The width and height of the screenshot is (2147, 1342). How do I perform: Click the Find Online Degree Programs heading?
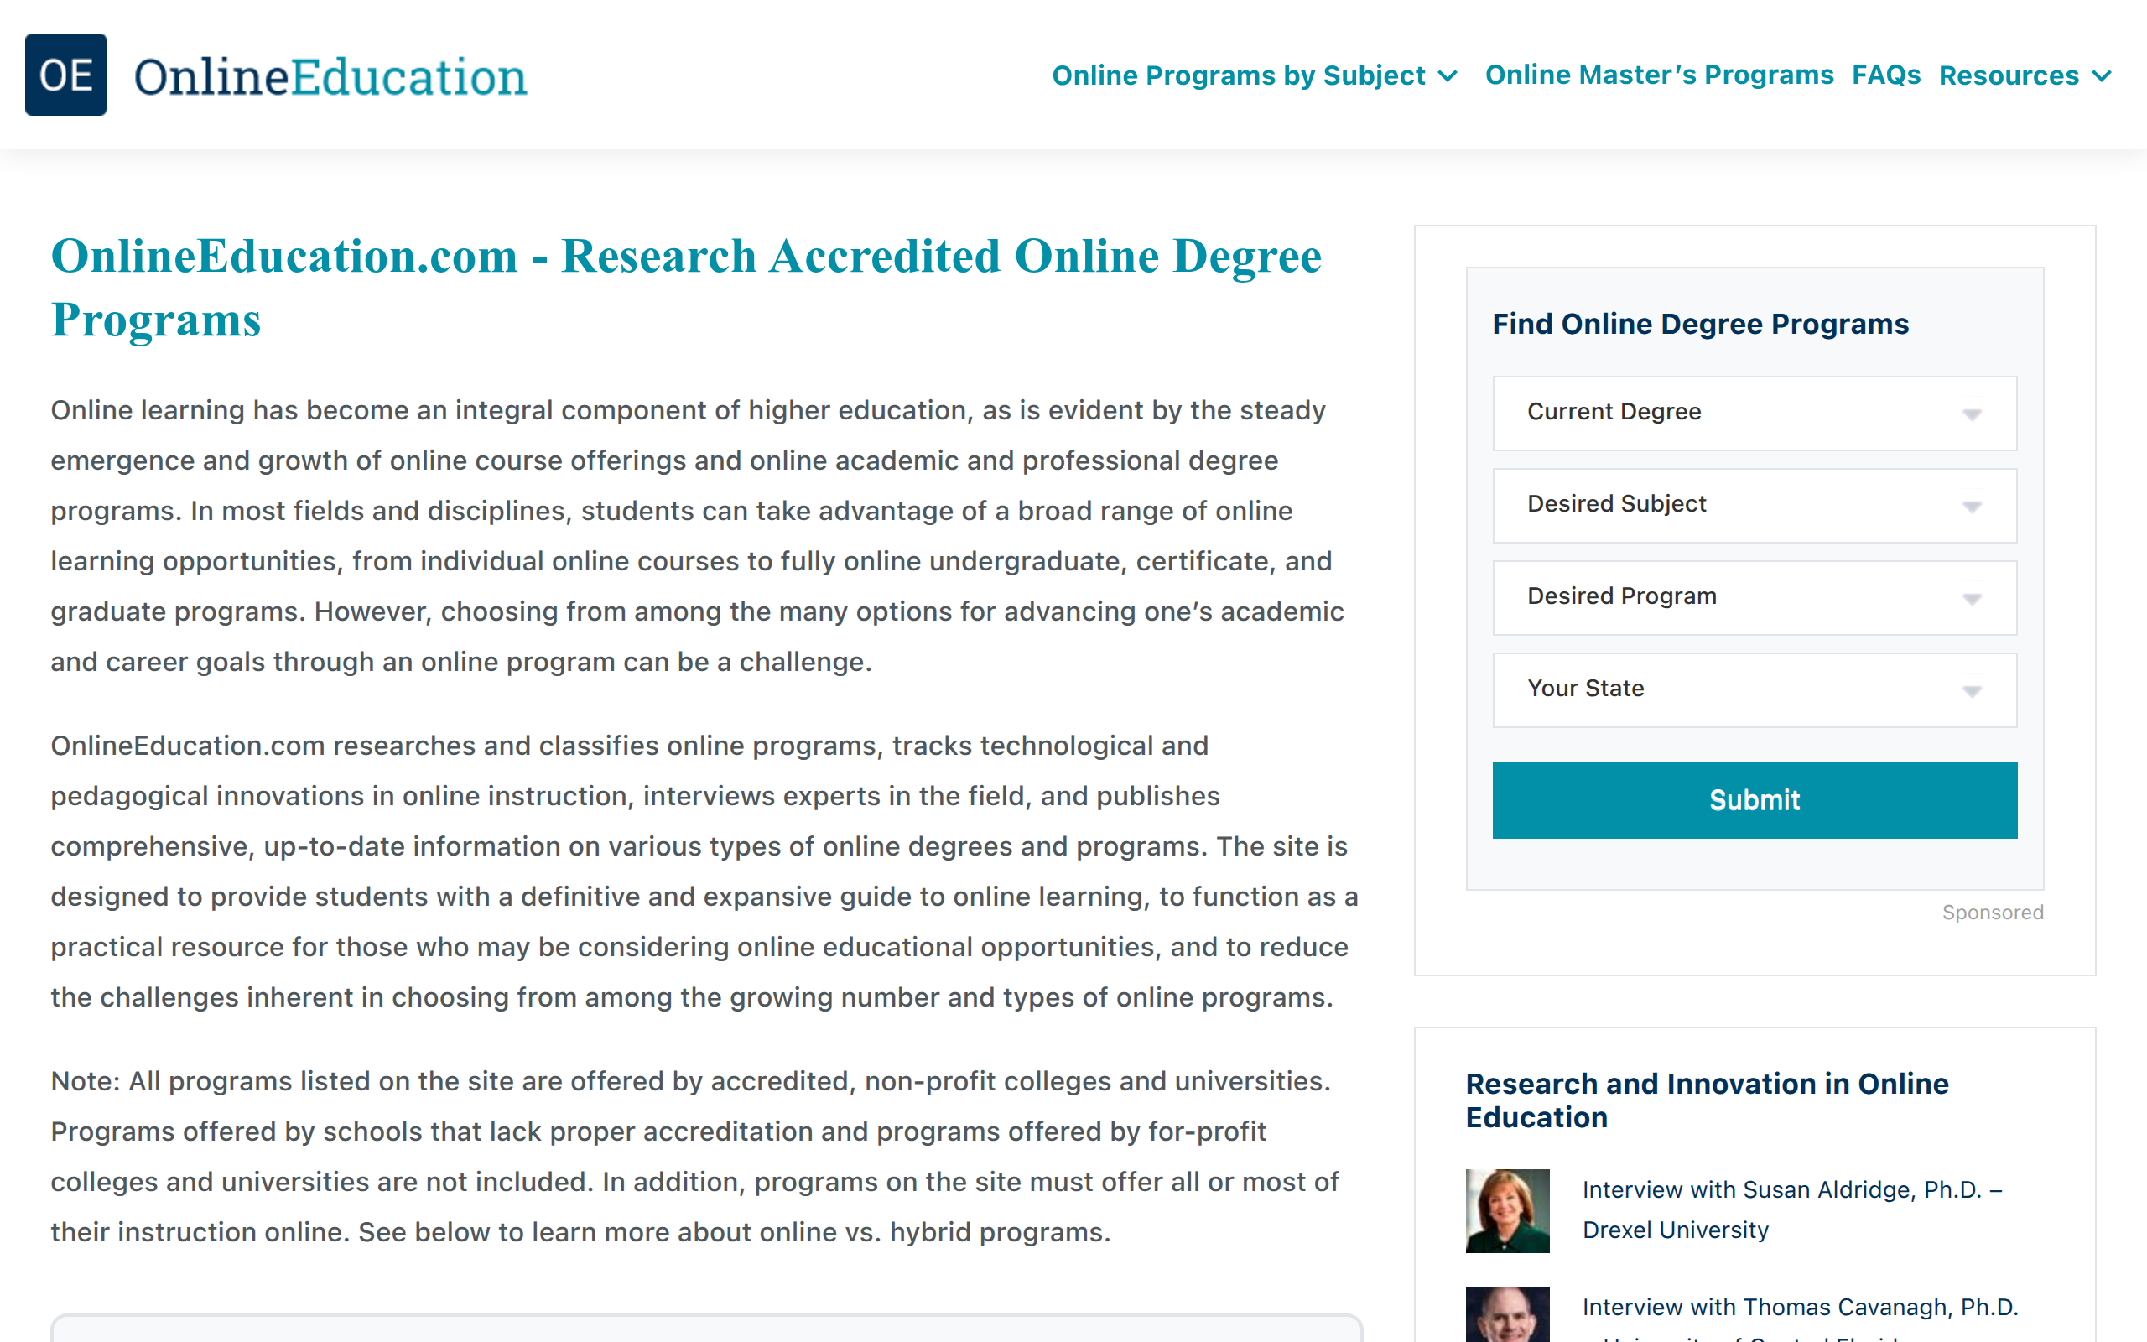pos(1700,324)
